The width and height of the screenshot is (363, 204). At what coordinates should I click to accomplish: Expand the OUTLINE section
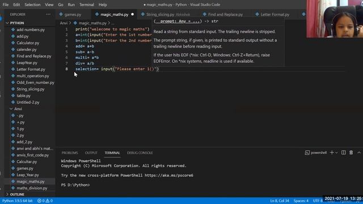[x=17, y=194]
